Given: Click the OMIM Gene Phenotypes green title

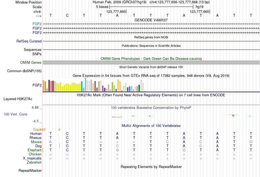Looking at the screenshot, I should [151, 59].
